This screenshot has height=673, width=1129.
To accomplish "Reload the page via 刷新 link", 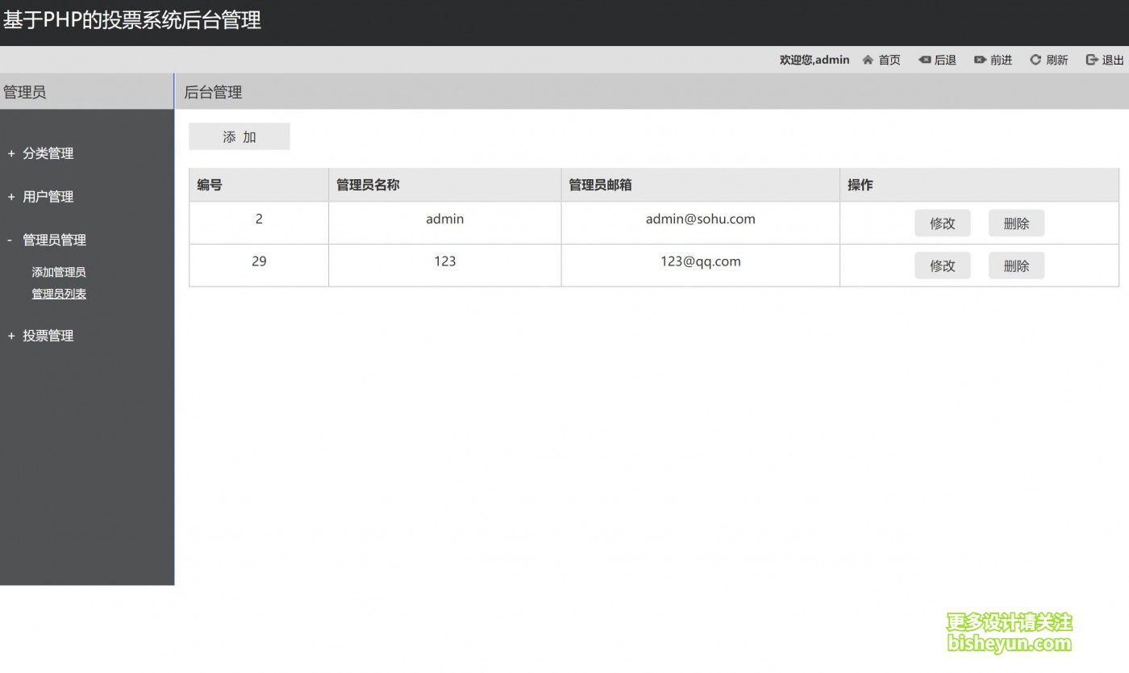I will (x=1056, y=60).
